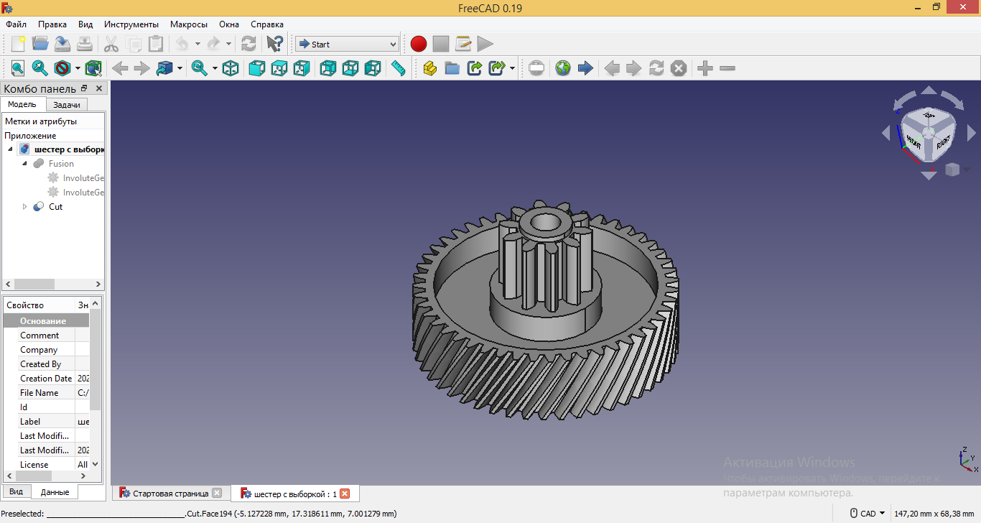Close the шестер с выборкой document tab
The image size is (981, 523).
(x=345, y=494)
